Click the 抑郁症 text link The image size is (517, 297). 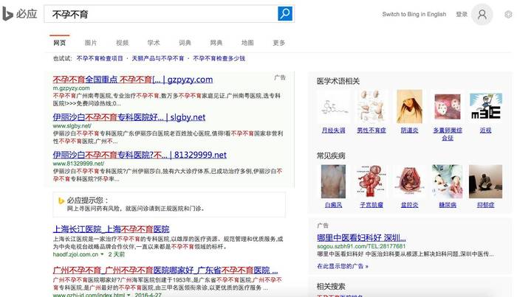pyautogui.click(x=486, y=205)
